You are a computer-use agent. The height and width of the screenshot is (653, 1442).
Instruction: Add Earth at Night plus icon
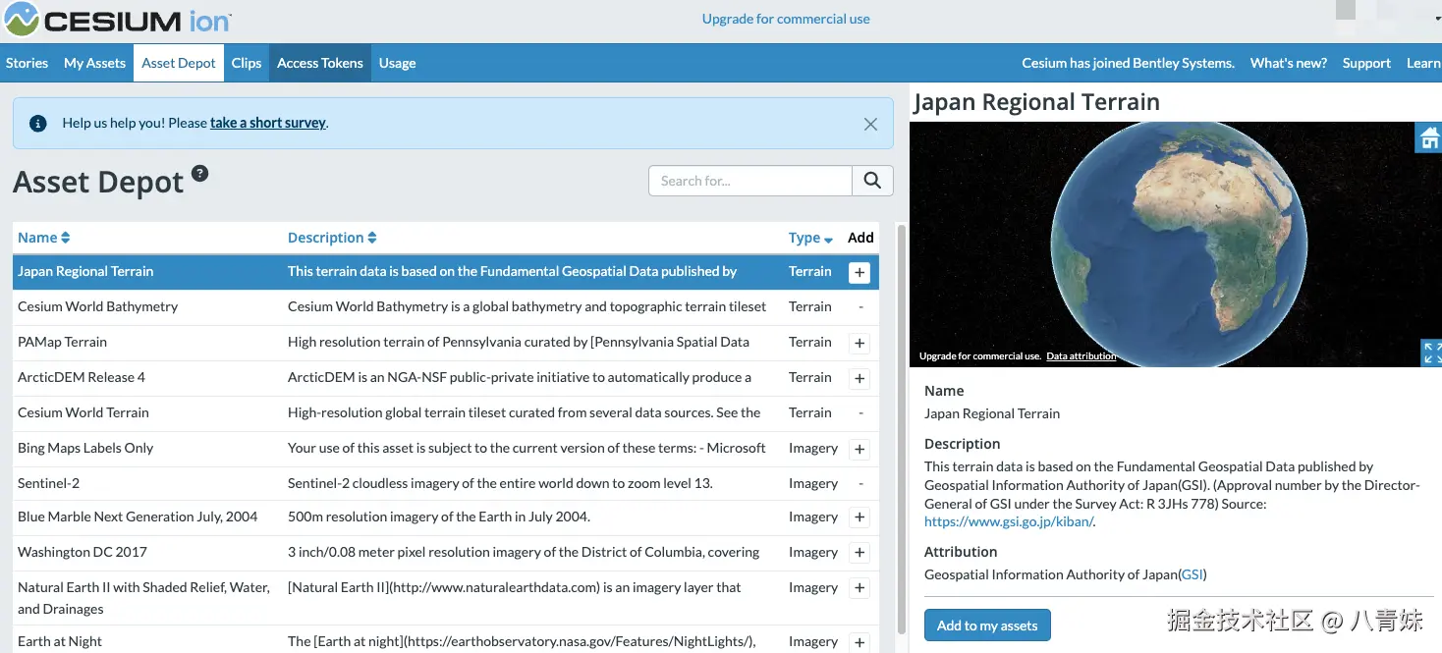click(x=860, y=642)
